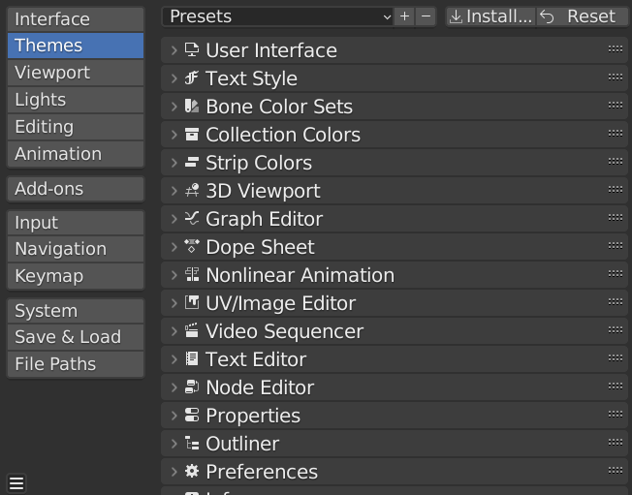632x495 pixels.
Task: Click the Bone Color Sets icon
Action: tap(192, 106)
